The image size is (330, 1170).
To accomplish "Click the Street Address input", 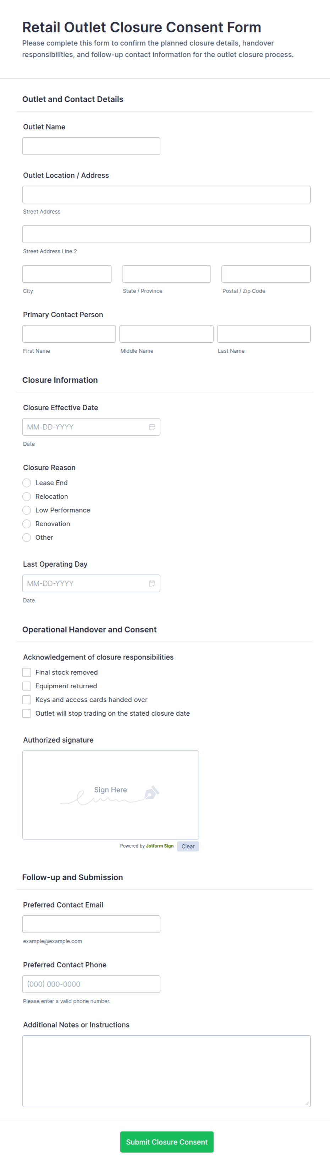I will pyautogui.click(x=166, y=194).
